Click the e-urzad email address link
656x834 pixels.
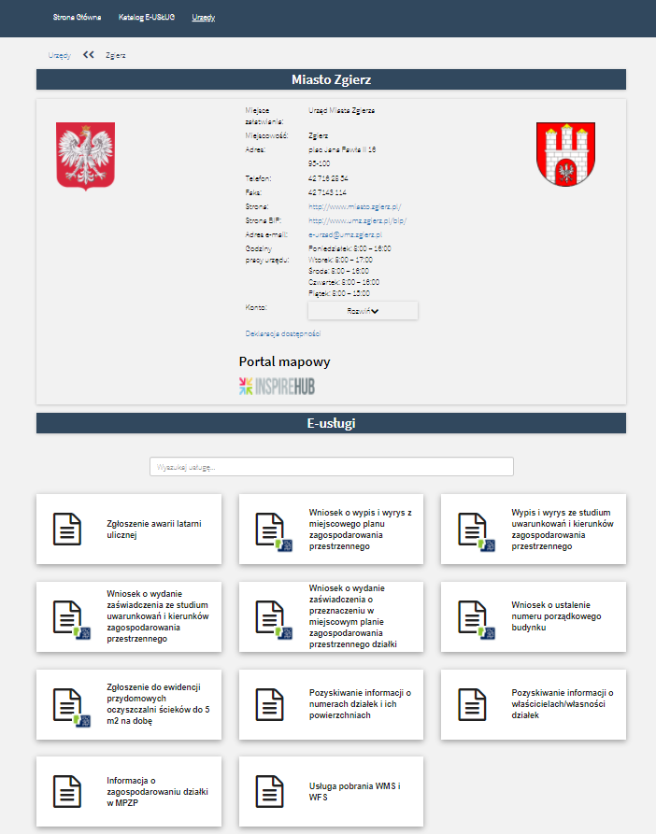pyautogui.click(x=345, y=234)
